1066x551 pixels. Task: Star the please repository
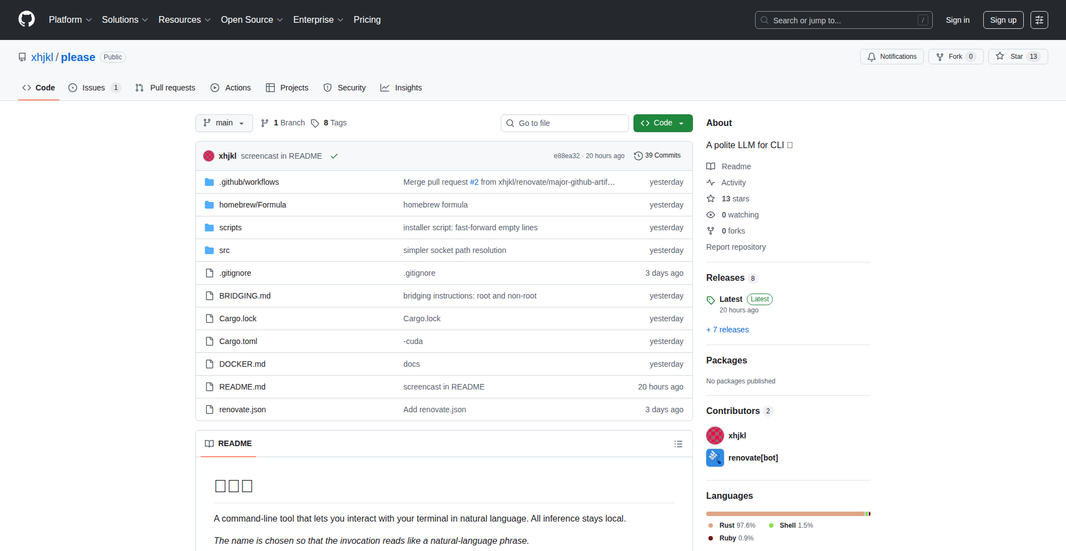(x=1018, y=57)
